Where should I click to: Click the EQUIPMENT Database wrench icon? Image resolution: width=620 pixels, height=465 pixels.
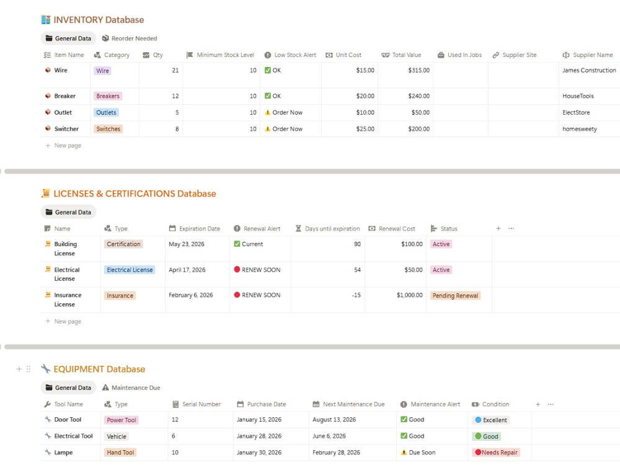pos(45,368)
